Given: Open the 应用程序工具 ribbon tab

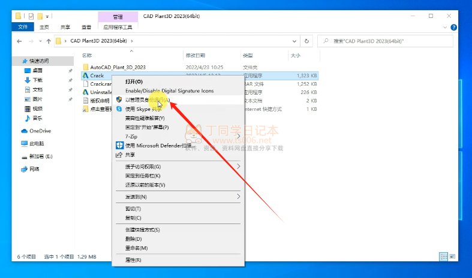Looking at the screenshot, I should pyautogui.click(x=118, y=27).
